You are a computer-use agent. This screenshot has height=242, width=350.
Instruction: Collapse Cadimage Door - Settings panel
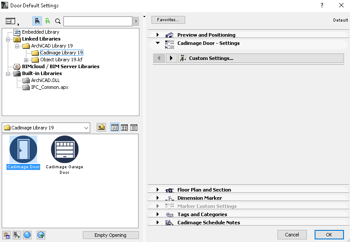tap(158, 43)
